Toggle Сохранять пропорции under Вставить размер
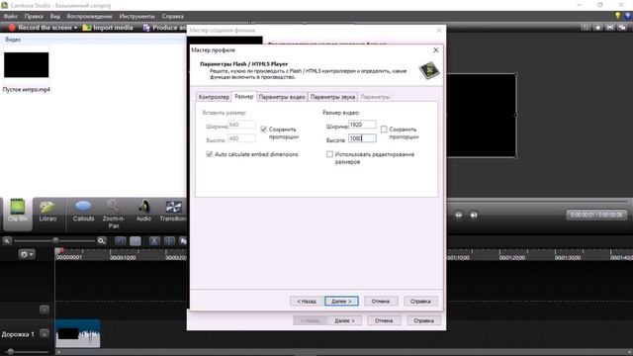This screenshot has height=356, width=633. point(264,130)
